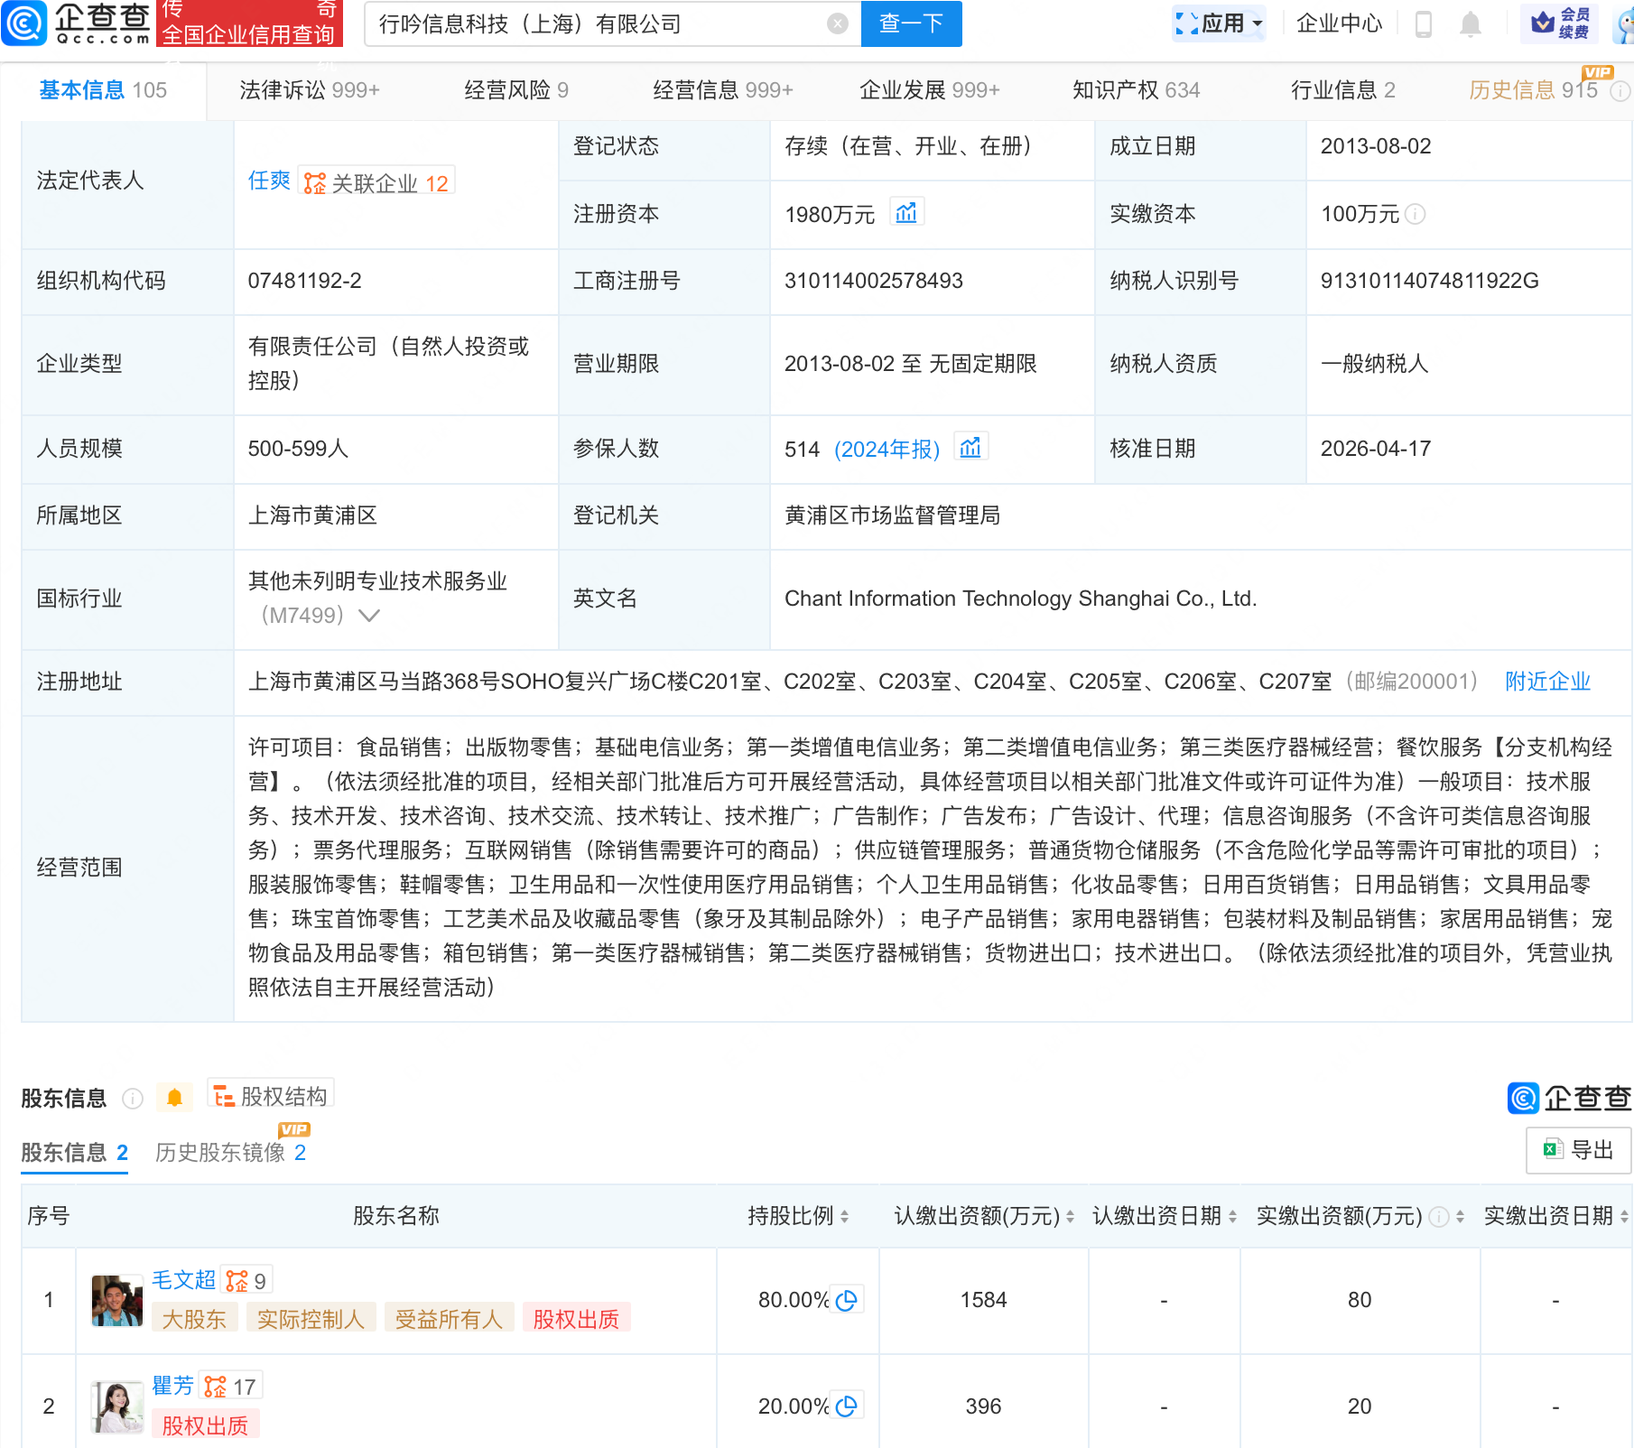Sort by 实缴出资日期 column
Screen dimensions: 1634x1448
click(x=1624, y=1217)
